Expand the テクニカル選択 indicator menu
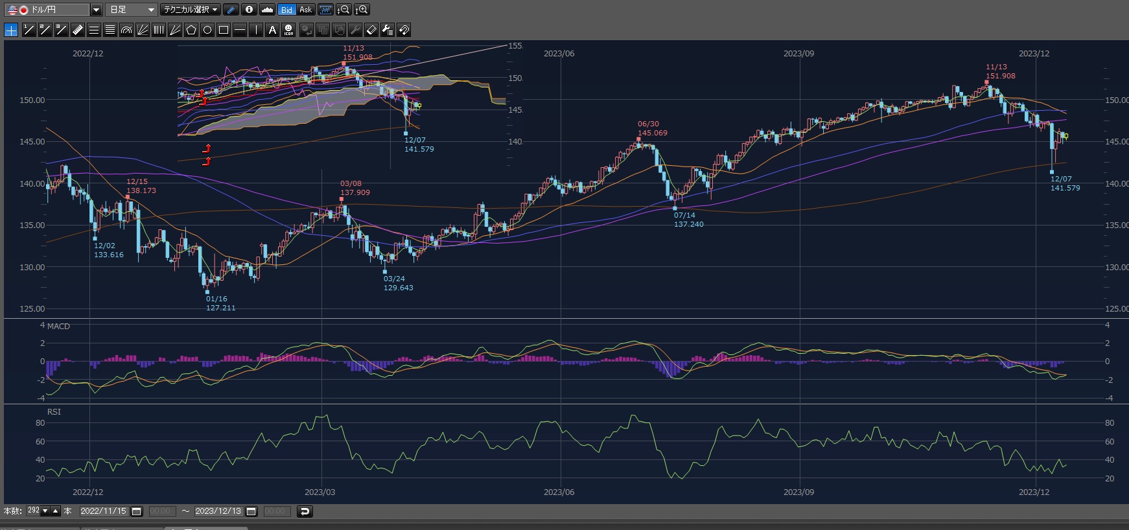Image resolution: width=1129 pixels, height=530 pixels. pyautogui.click(x=191, y=10)
